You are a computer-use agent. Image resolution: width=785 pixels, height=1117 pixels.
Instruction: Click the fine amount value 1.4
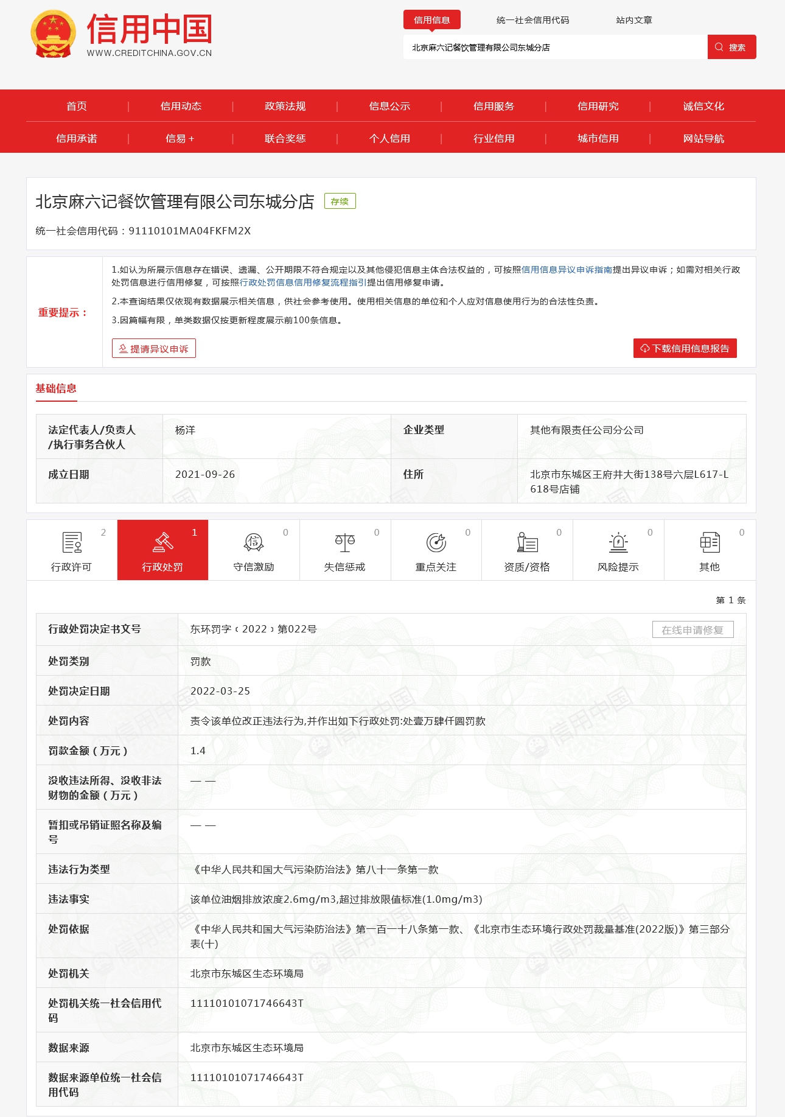(x=198, y=751)
